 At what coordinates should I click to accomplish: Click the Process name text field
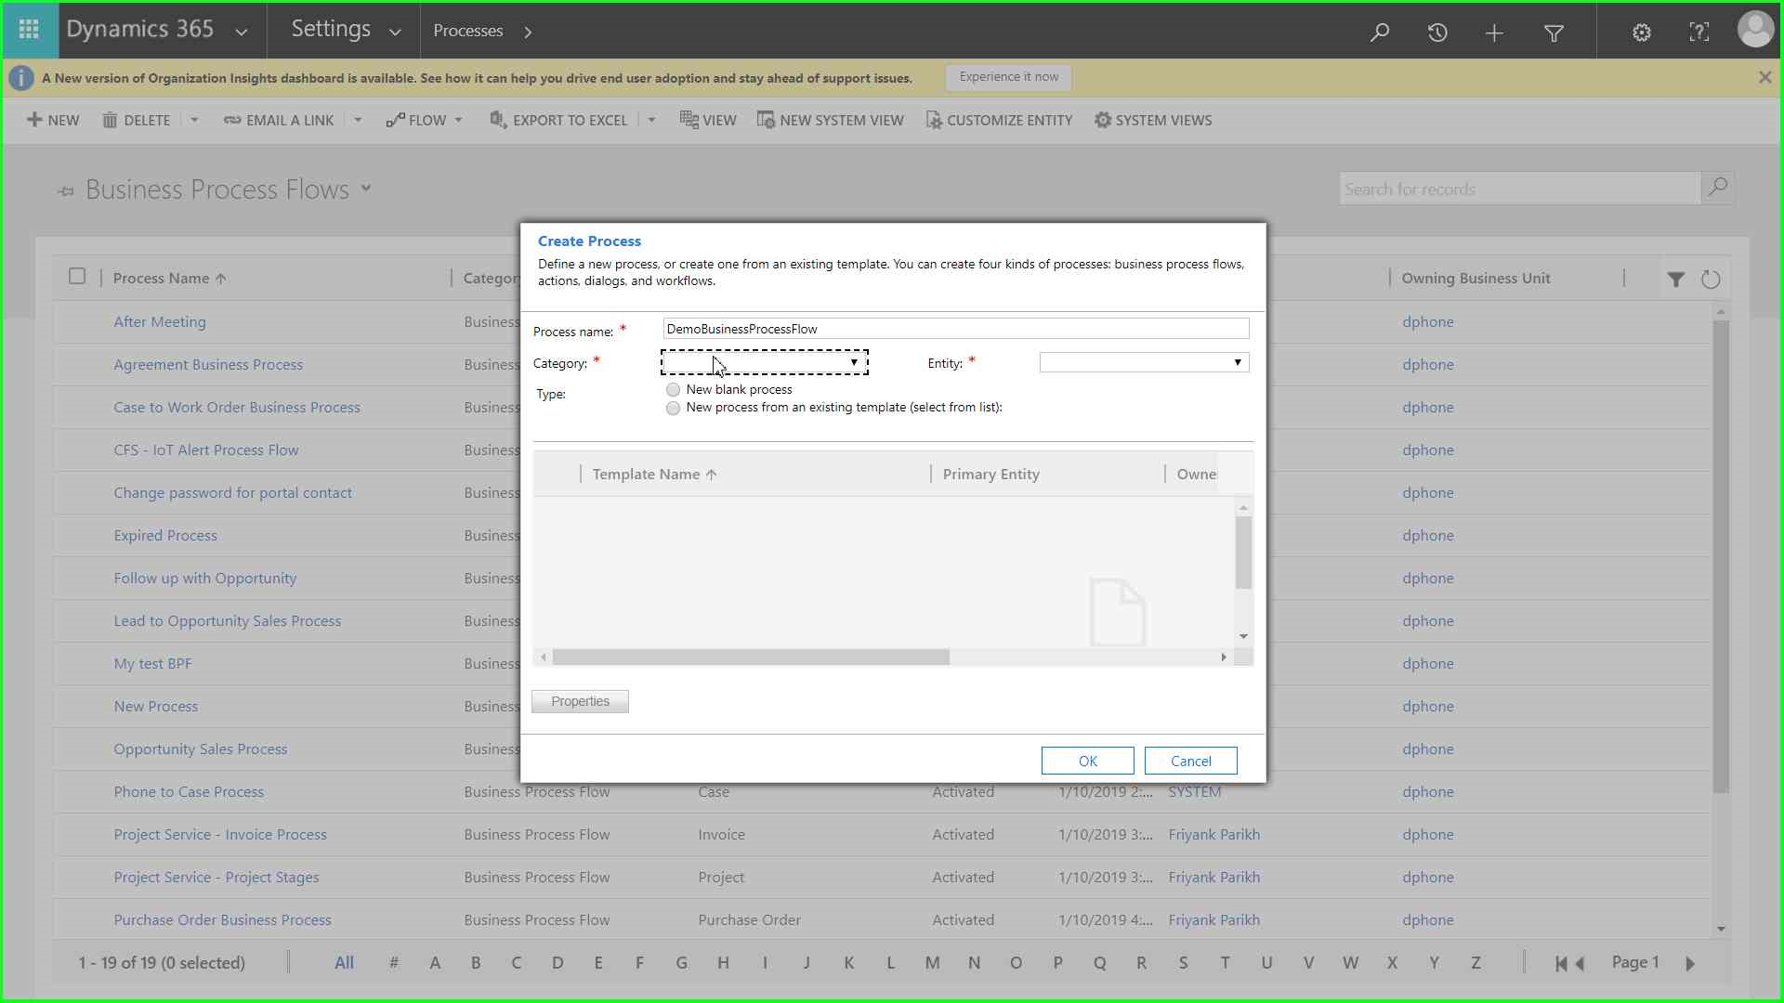955,329
